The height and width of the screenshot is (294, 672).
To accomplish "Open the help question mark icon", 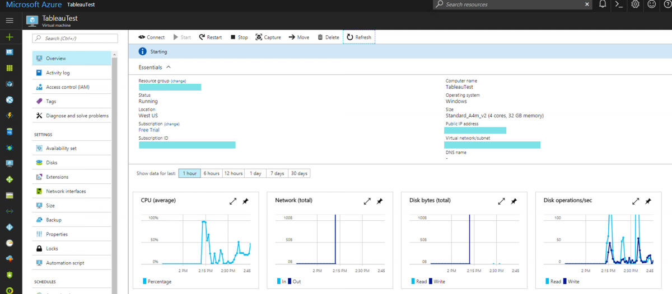I will (667, 4).
